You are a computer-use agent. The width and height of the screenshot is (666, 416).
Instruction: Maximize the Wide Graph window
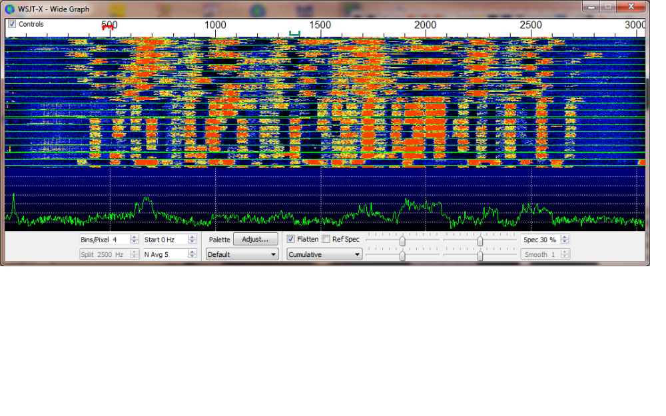[608, 7]
